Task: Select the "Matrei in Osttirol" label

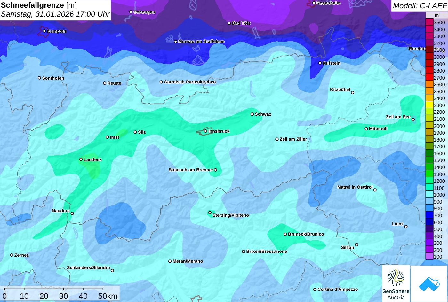Action: pyautogui.click(x=355, y=187)
